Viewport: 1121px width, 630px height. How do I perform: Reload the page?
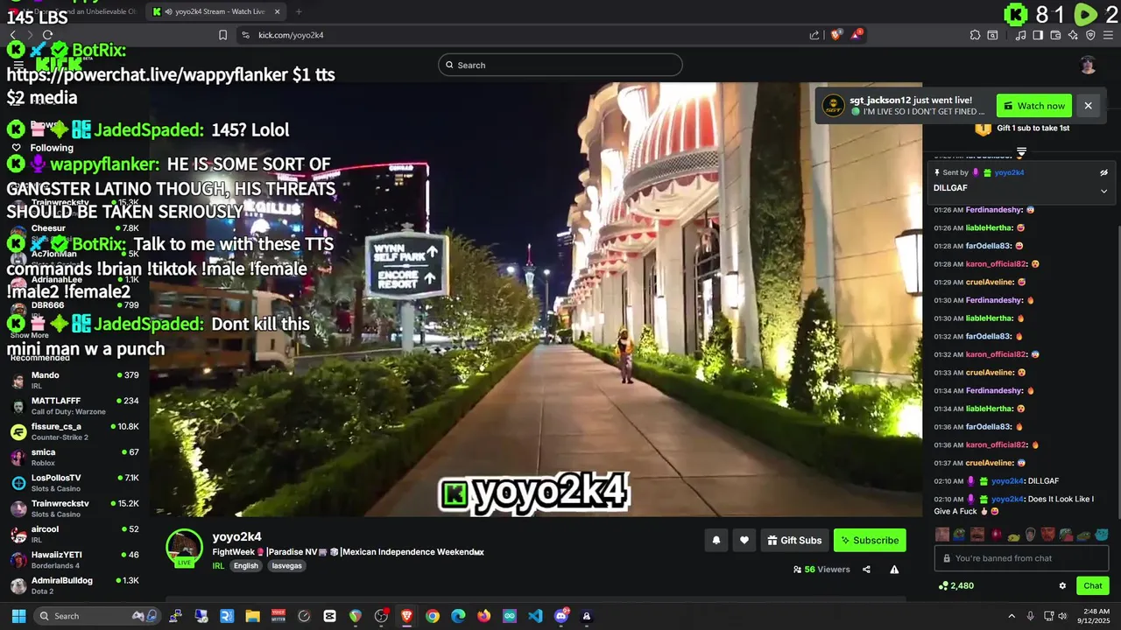pyautogui.click(x=47, y=35)
